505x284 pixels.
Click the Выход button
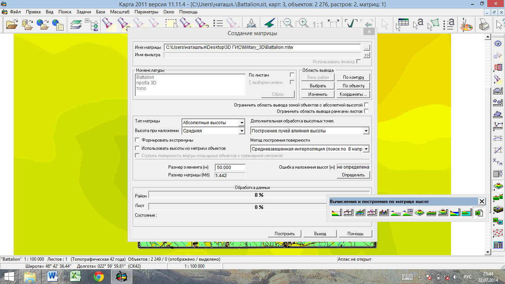320,234
